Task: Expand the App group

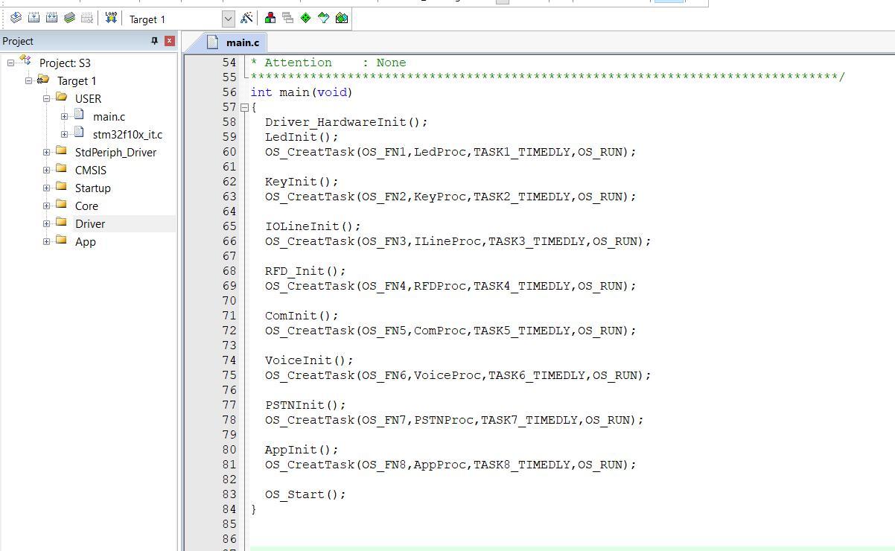Action: tap(46, 241)
